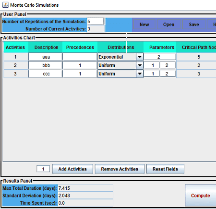This screenshot has height=209, width=216.
Task: Click the Max Total Duration result field
Action: [85, 188]
